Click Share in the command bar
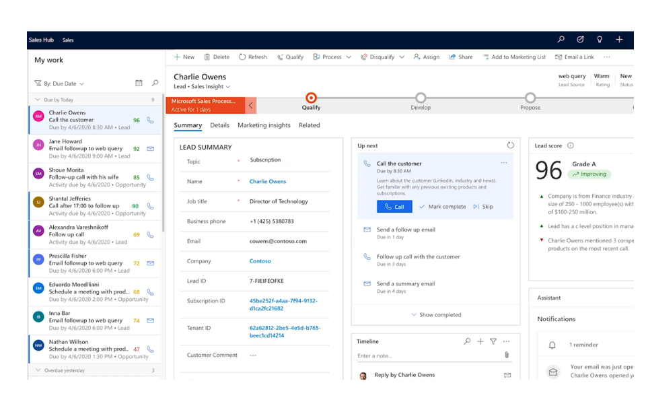 pyautogui.click(x=460, y=57)
